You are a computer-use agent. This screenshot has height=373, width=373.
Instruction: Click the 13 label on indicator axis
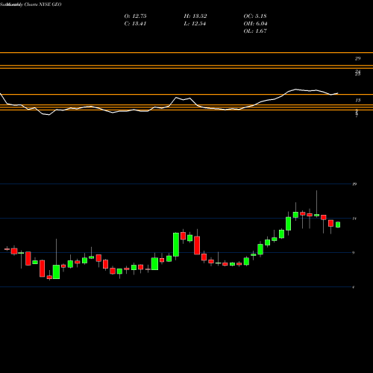[357, 101]
